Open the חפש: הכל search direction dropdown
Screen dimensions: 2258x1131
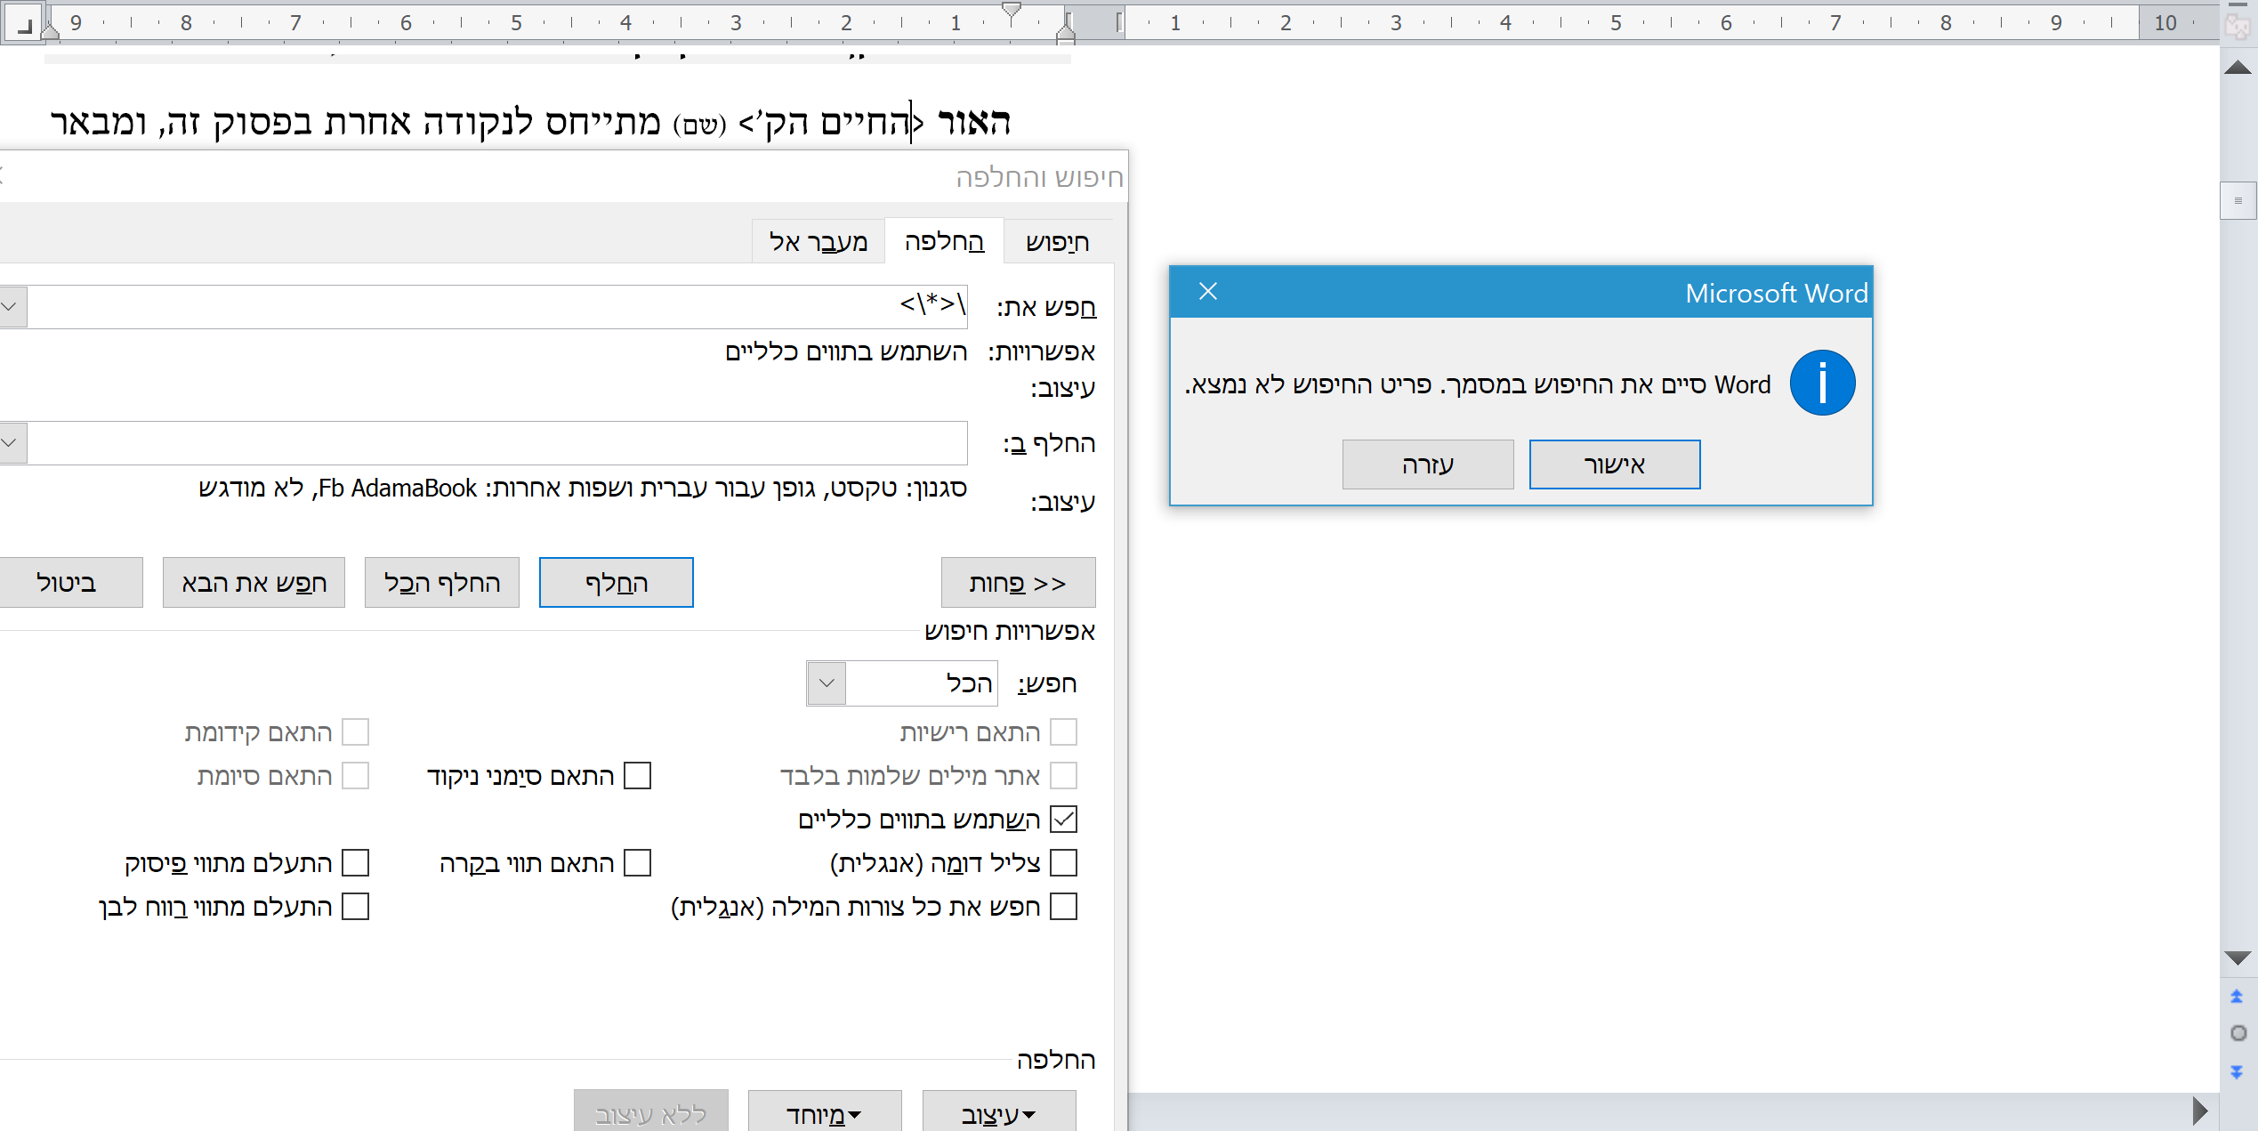pyautogui.click(x=826, y=683)
